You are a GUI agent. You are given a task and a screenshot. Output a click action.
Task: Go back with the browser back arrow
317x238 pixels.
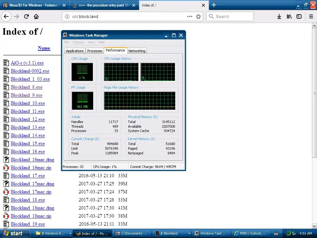click(x=6, y=16)
